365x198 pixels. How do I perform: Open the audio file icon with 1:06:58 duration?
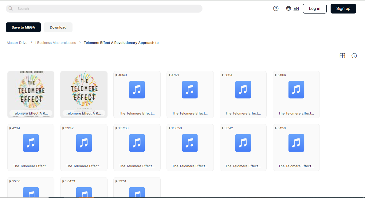(190, 143)
